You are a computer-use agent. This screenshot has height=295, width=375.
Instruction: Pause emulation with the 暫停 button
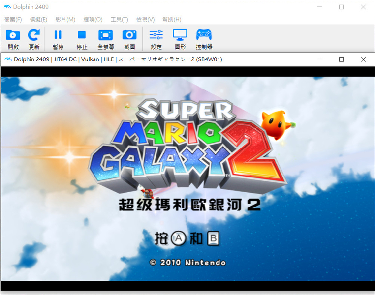[58, 39]
